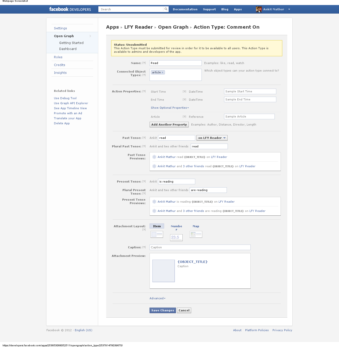Go to Insights in the sidebar

[60, 73]
